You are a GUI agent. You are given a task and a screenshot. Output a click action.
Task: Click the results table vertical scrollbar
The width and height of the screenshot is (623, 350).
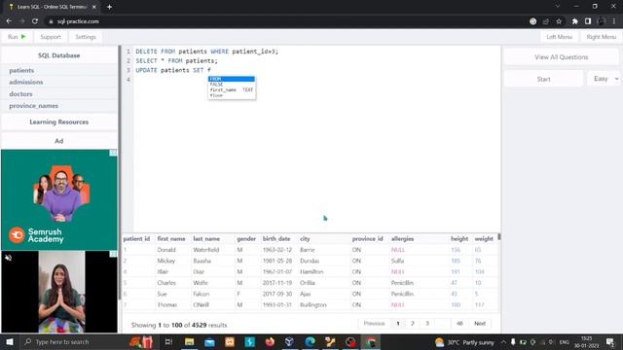[x=499, y=236]
